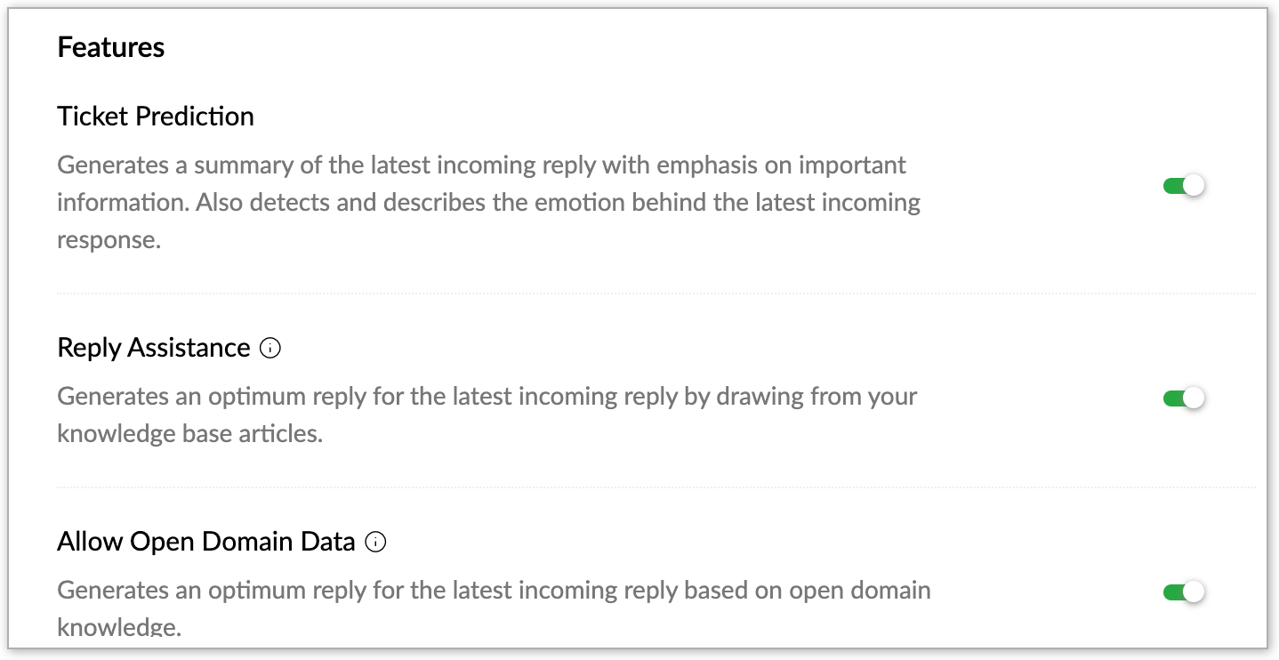Click the word 'response.' under Ticket Prediction
The height and width of the screenshot is (660, 1279).
[109, 240]
